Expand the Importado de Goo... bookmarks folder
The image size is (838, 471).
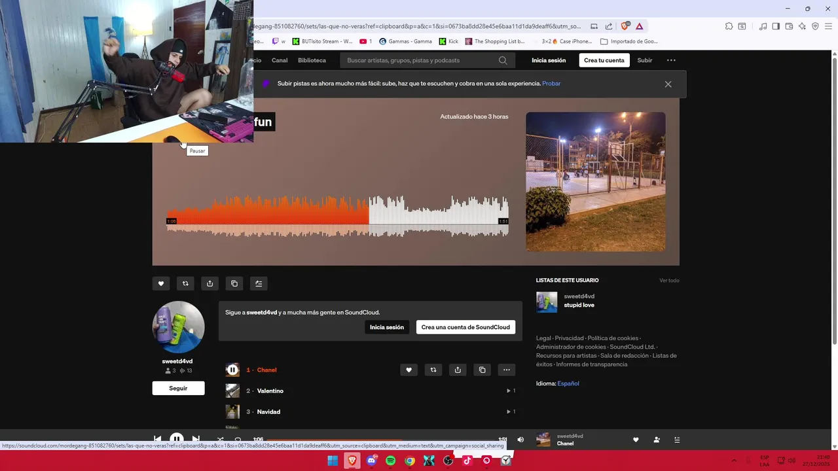click(x=628, y=41)
